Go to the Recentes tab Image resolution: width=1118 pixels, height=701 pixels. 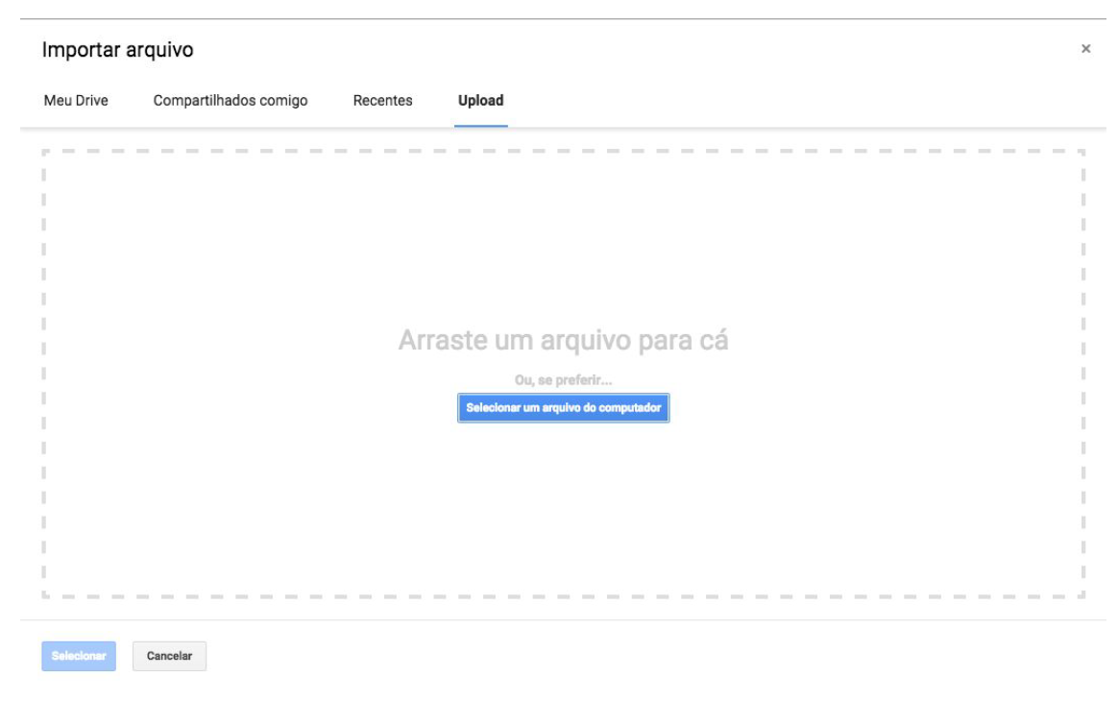click(x=382, y=101)
